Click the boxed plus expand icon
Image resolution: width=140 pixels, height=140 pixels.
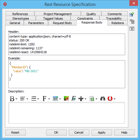[x=132, y=29]
